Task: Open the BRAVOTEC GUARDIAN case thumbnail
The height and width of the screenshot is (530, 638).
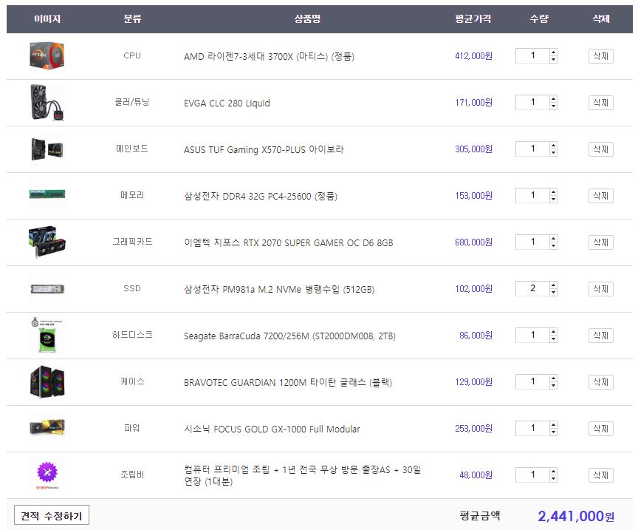Action: click(47, 381)
